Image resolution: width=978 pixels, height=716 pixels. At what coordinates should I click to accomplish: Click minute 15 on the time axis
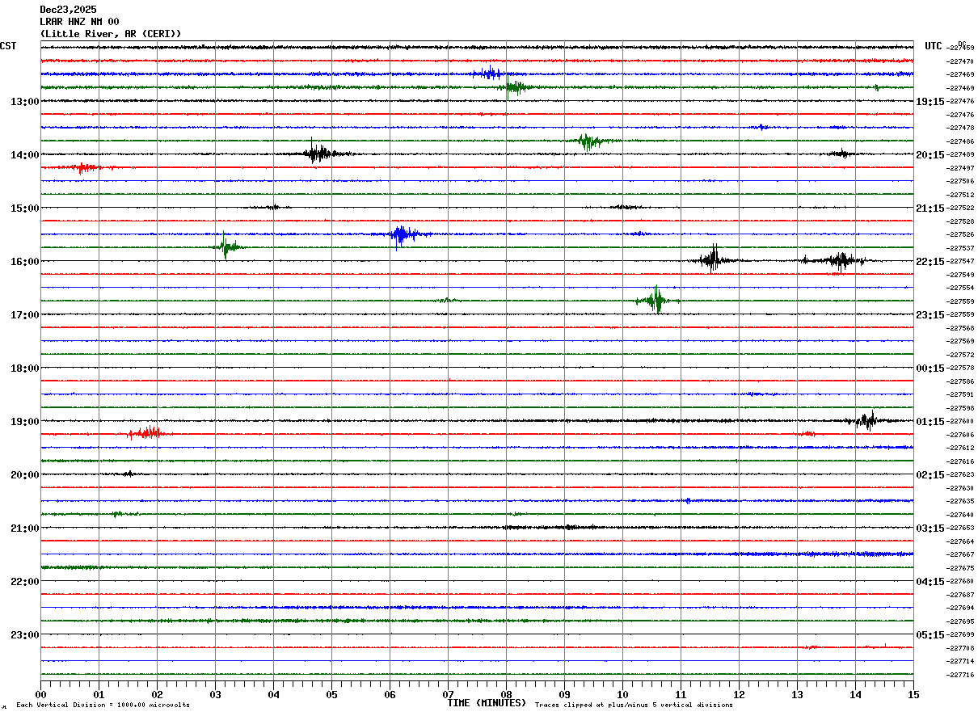(x=913, y=694)
